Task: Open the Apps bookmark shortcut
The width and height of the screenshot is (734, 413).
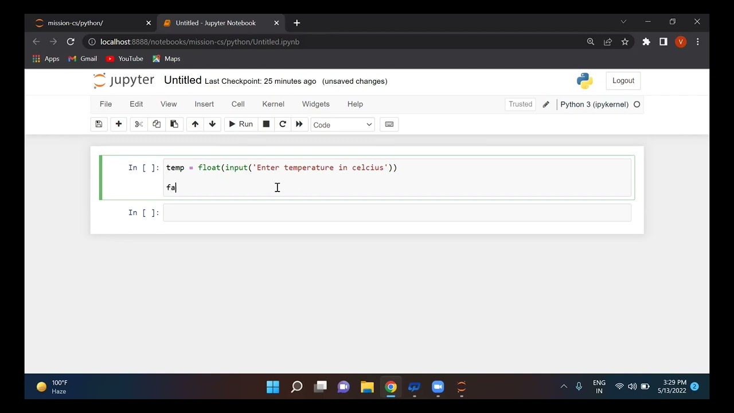Action: 46,59
